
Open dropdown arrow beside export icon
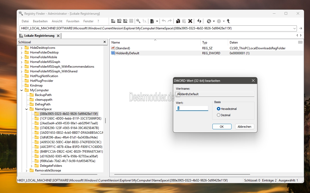(157, 21)
